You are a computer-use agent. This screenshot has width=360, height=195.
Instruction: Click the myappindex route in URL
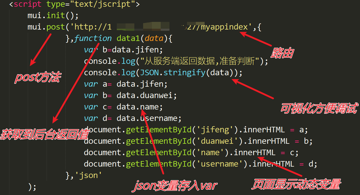(224, 27)
